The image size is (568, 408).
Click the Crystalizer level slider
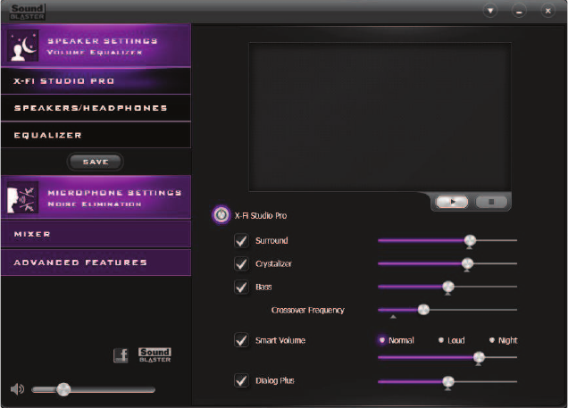pos(447,263)
